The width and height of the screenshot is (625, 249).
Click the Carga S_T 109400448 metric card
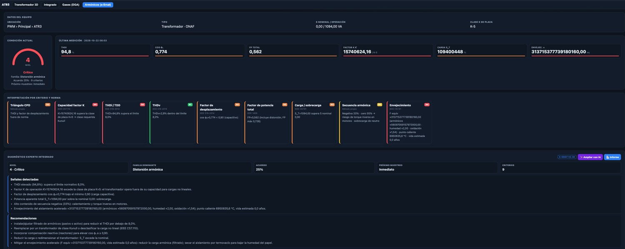pos(481,50)
